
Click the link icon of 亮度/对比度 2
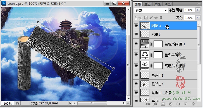[x=151, y=66]
